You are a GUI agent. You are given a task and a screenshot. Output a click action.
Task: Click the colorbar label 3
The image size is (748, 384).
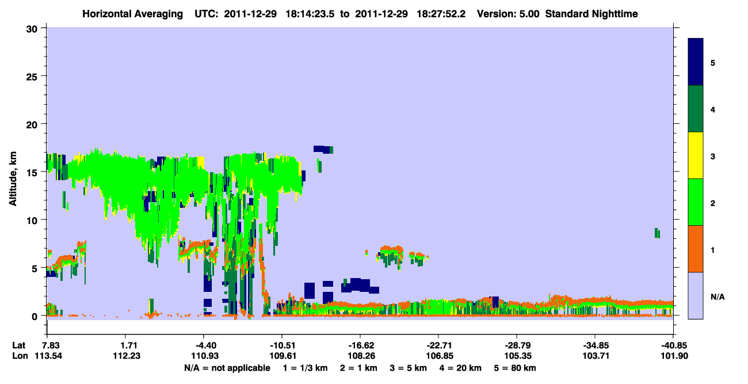(x=713, y=156)
